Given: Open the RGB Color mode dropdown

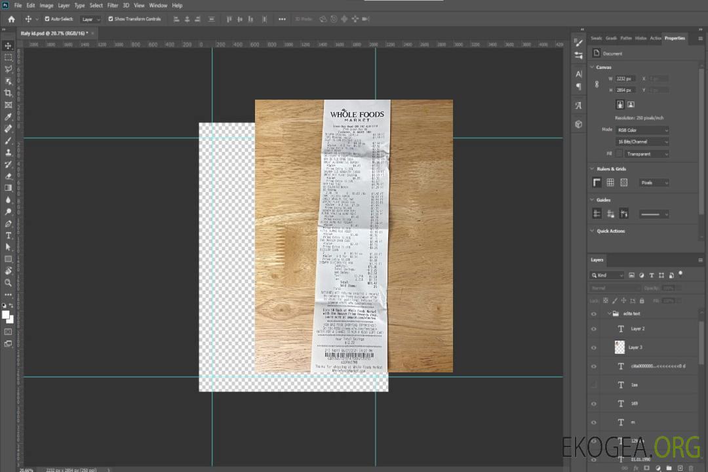Looking at the screenshot, I should tap(642, 130).
